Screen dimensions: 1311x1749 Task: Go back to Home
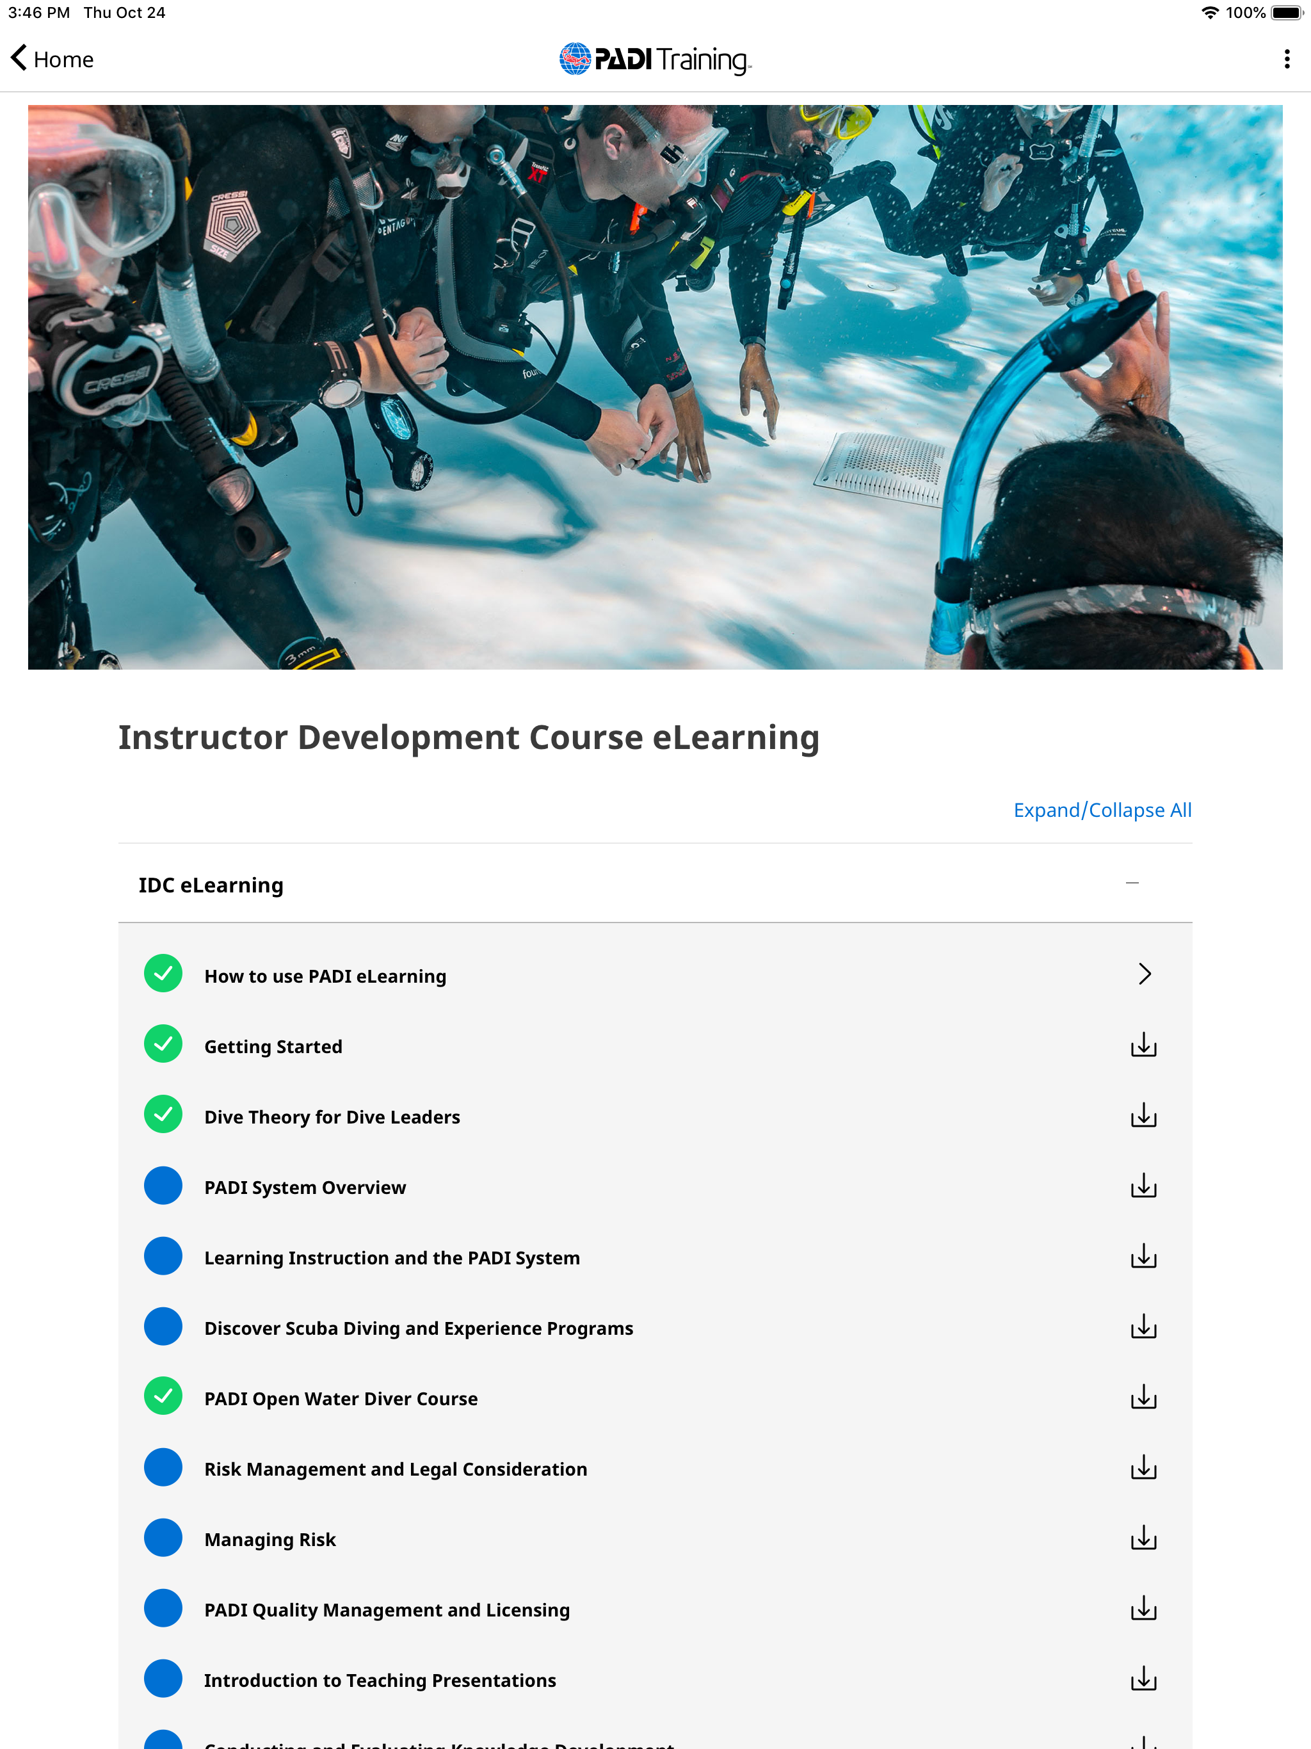tap(52, 60)
